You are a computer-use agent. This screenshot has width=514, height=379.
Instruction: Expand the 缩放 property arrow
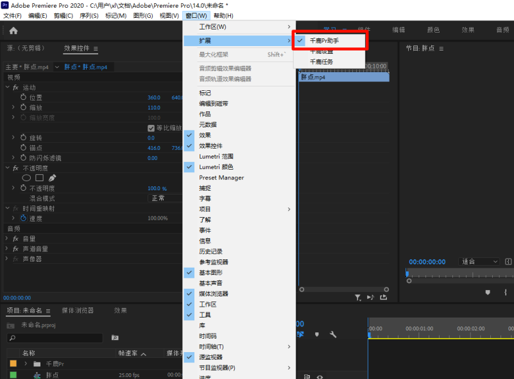pos(13,108)
